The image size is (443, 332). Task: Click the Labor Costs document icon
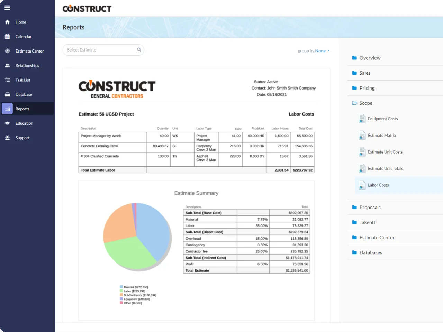pos(362,185)
